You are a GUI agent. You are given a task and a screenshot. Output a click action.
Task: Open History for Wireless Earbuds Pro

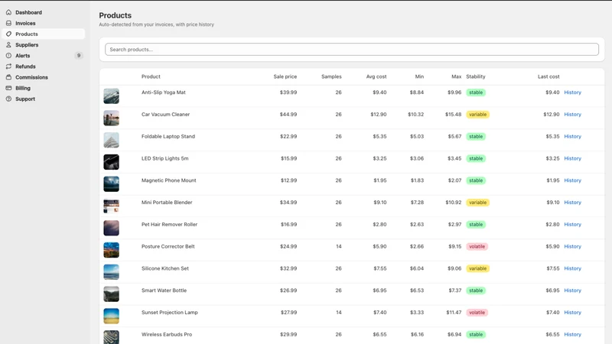click(x=572, y=334)
